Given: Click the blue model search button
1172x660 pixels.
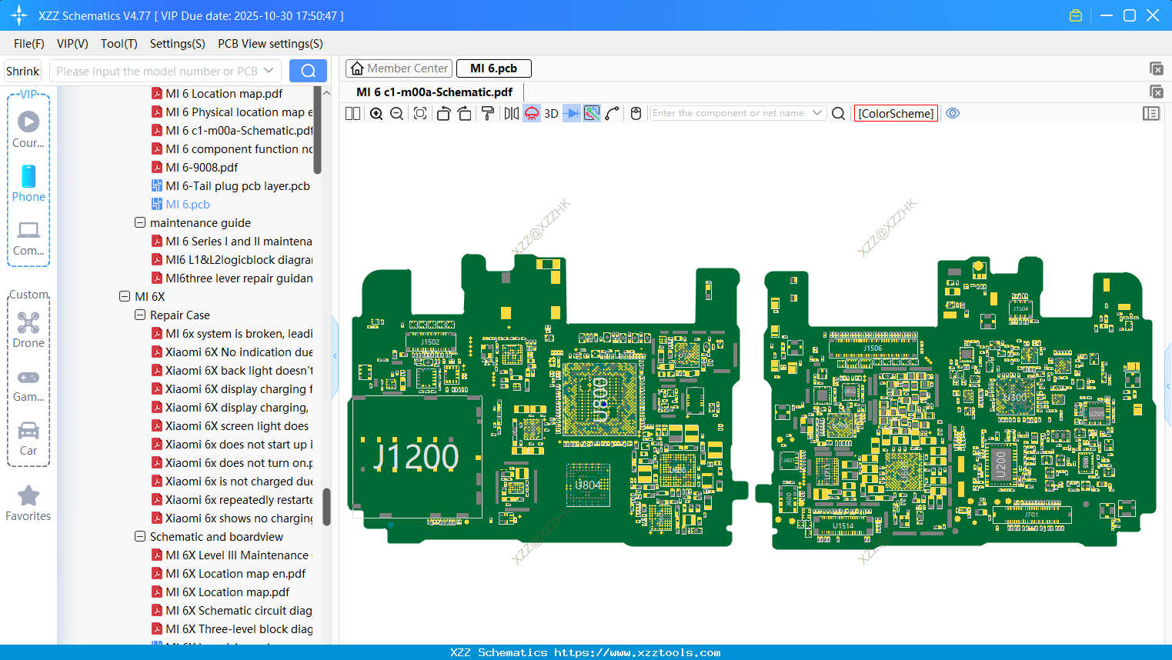Looking at the screenshot, I should click(308, 72).
